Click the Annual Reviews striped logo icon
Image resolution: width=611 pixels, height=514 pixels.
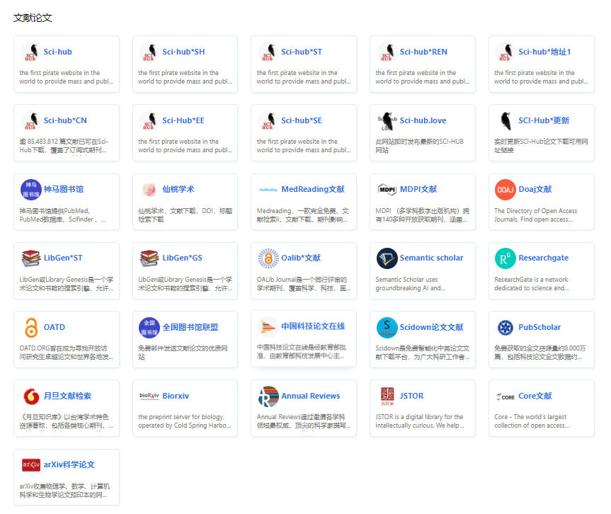pyautogui.click(x=268, y=396)
